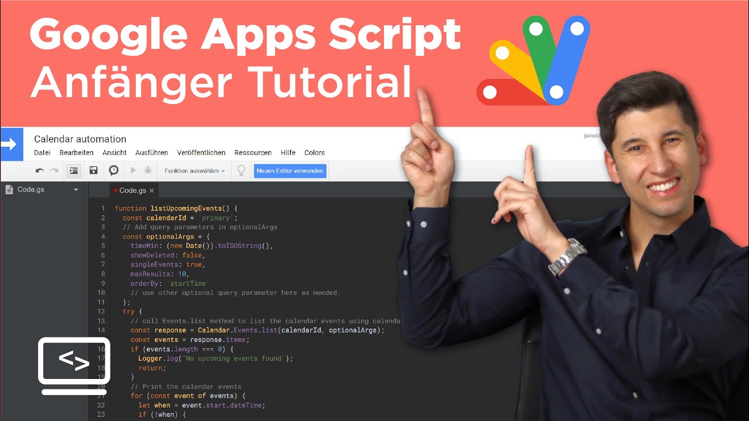
Task: Open the Funktion auswählen dropdown
Action: click(195, 171)
